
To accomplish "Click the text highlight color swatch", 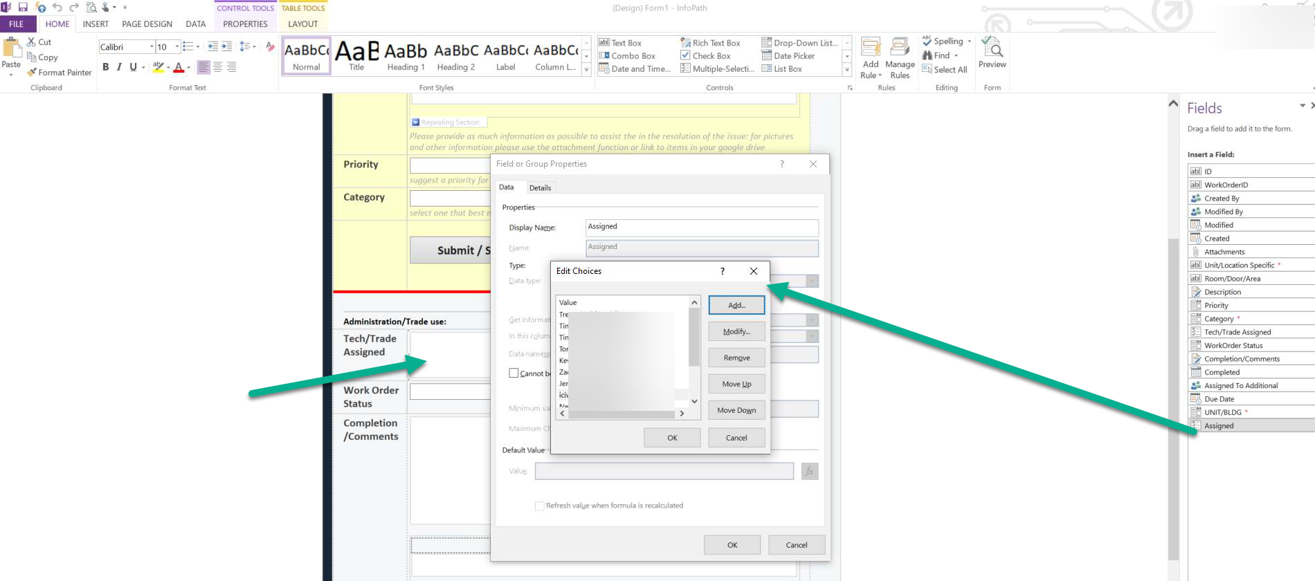I will pos(158,67).
